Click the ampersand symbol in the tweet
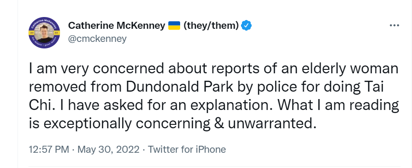The height and width of the screenshot is (168, 412). (219, 123)
